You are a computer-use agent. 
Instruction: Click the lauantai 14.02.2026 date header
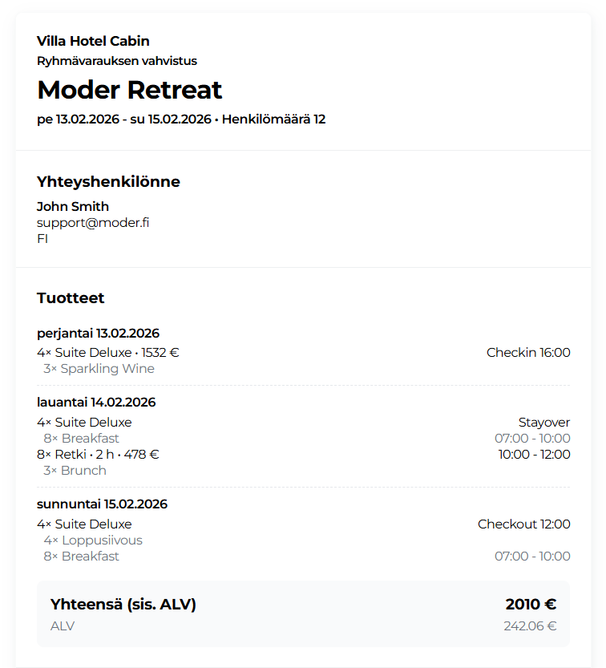tap(96, 402)
